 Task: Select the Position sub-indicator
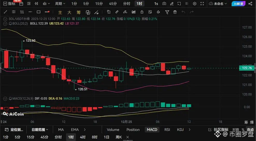coord(133,130)
